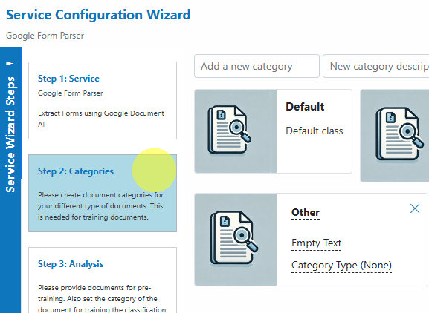Remove the Other category with the X
The image size is (429, 313).
(x=415, y=208)
